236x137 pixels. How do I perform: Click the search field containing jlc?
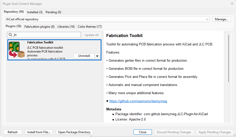point(46,35)
